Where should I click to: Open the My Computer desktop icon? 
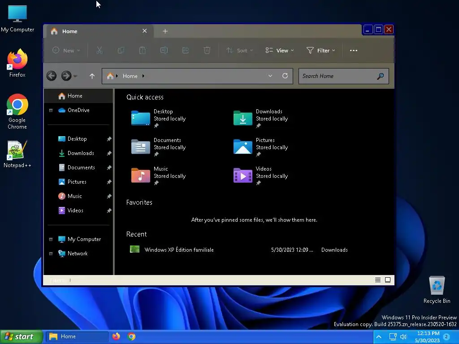click(17, 18)
